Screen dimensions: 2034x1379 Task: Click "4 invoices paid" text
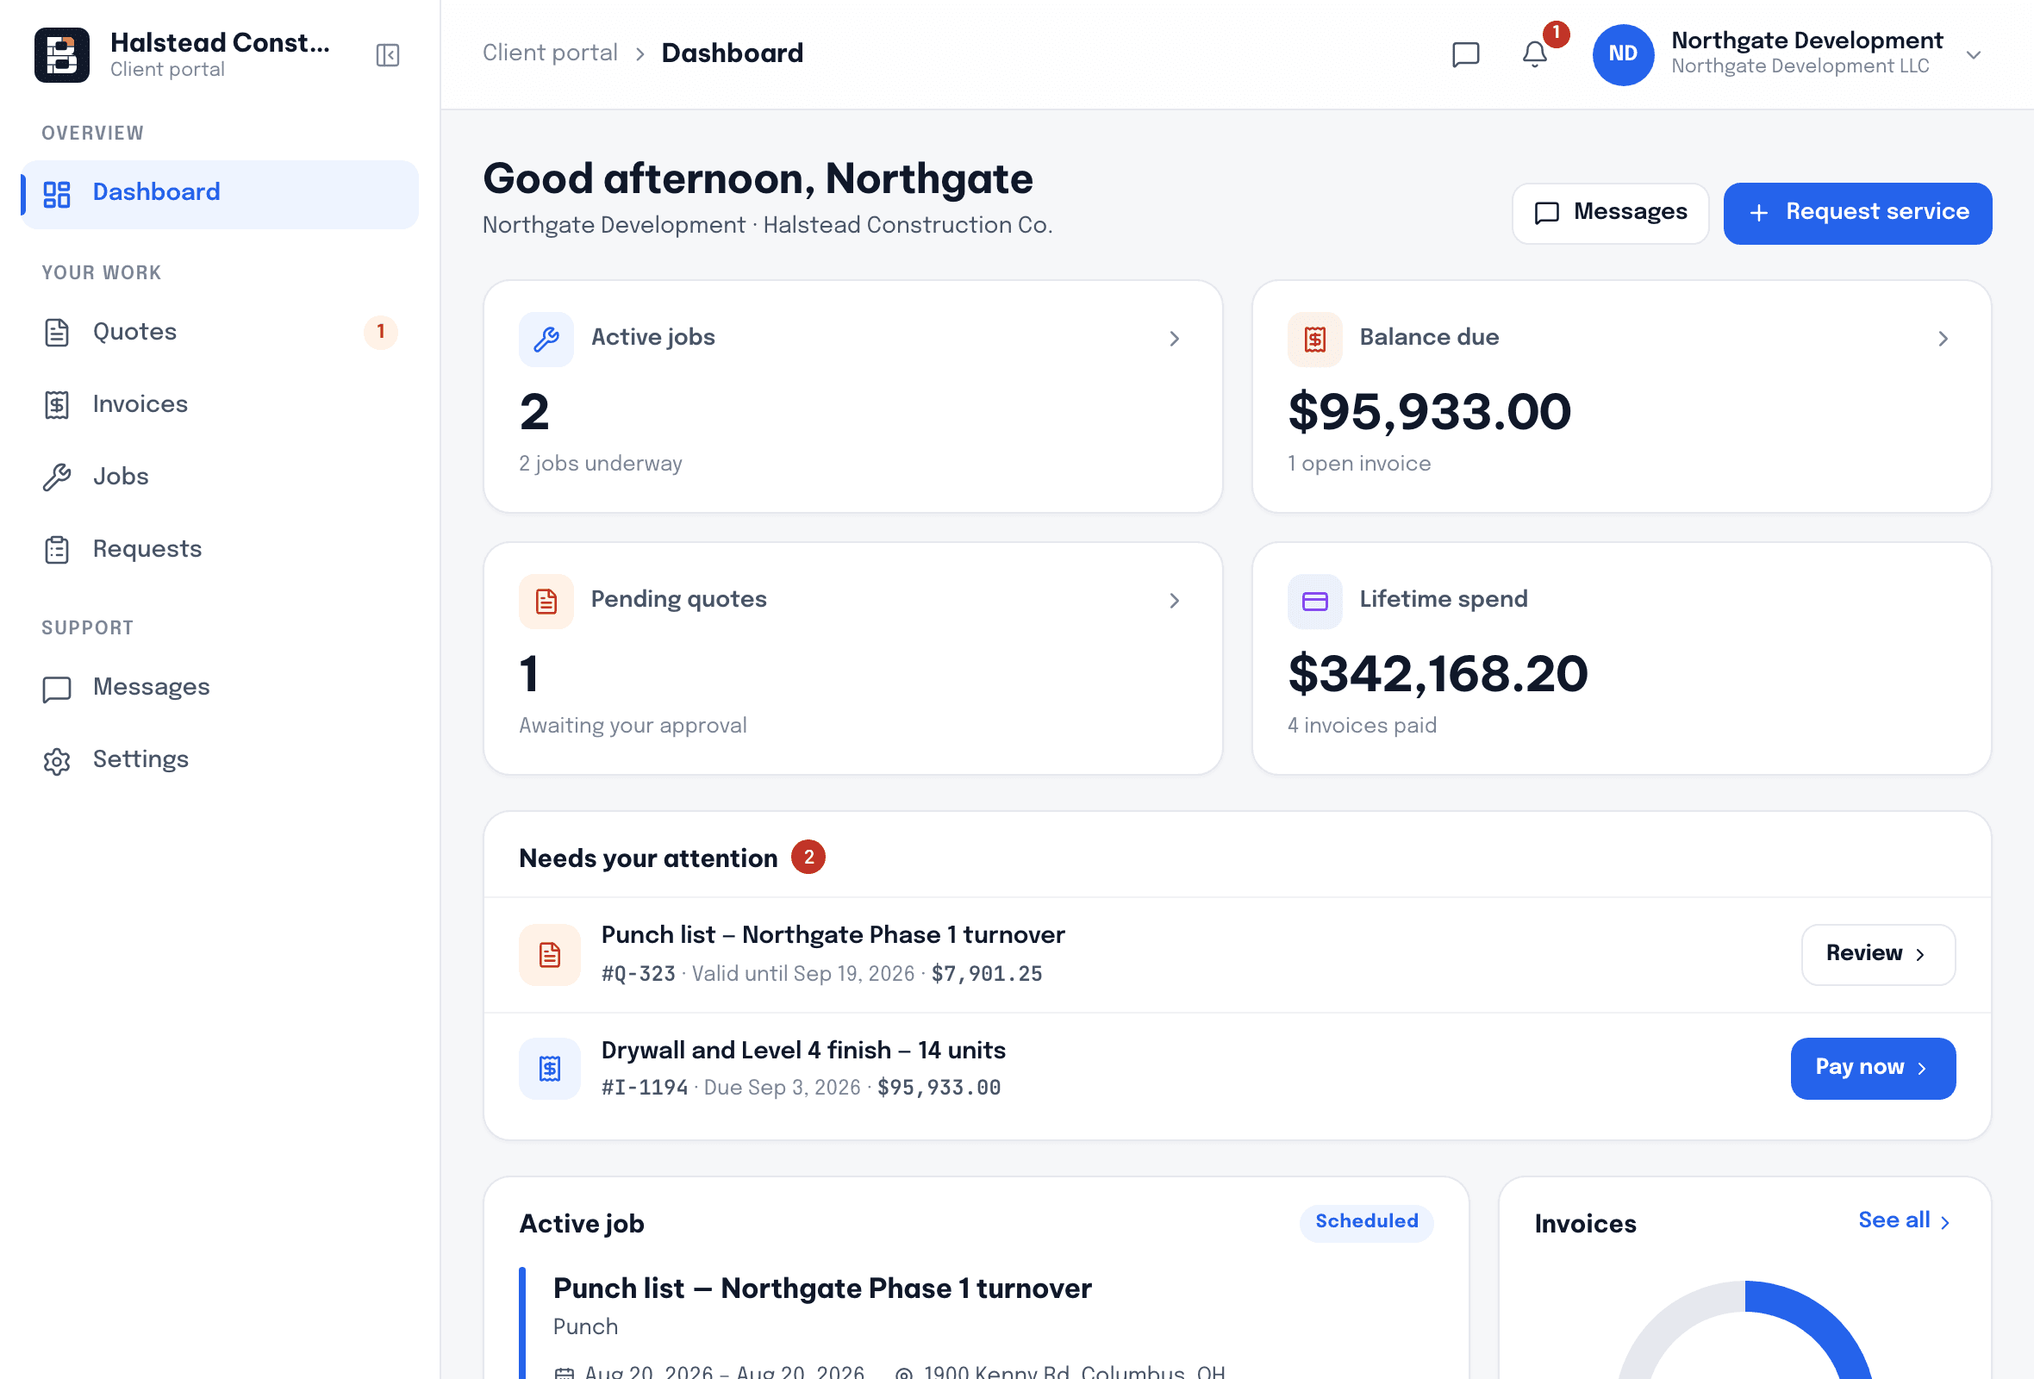(1362, 727)
